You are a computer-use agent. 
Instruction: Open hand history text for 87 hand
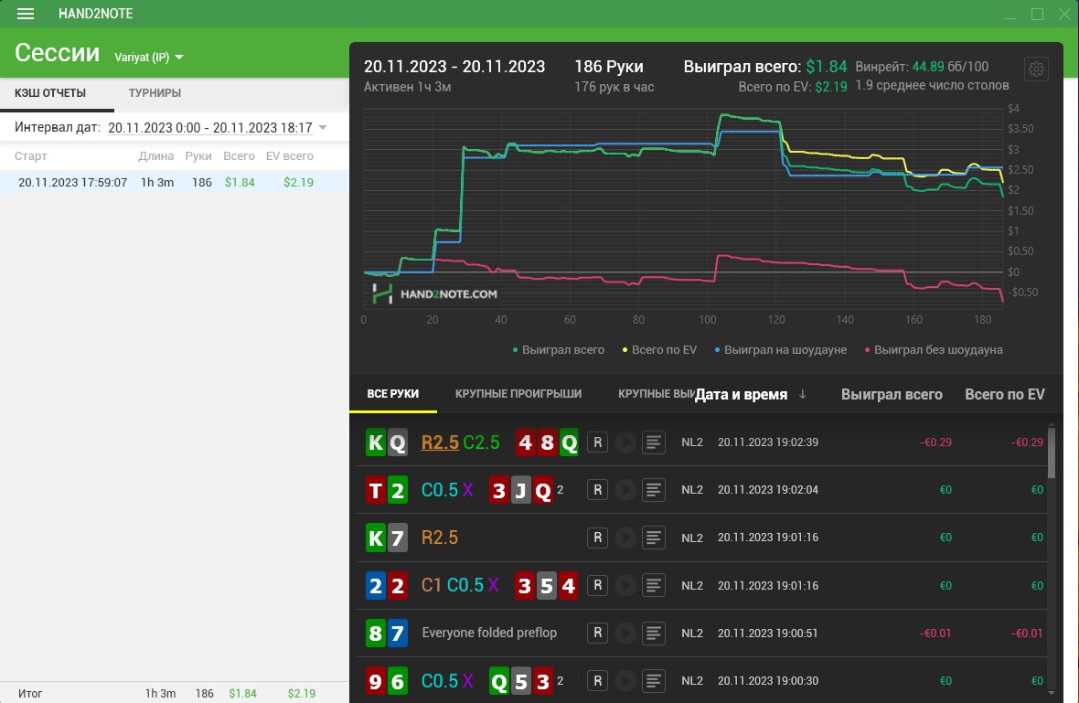coord(654,633)
